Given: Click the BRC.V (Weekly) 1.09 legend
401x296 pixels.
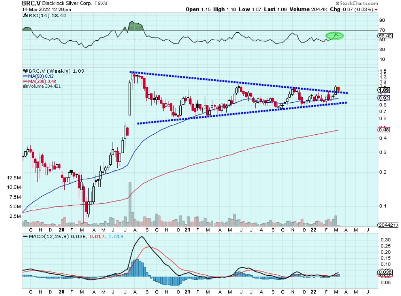Looking at the screenshot, I should [56, 71].
